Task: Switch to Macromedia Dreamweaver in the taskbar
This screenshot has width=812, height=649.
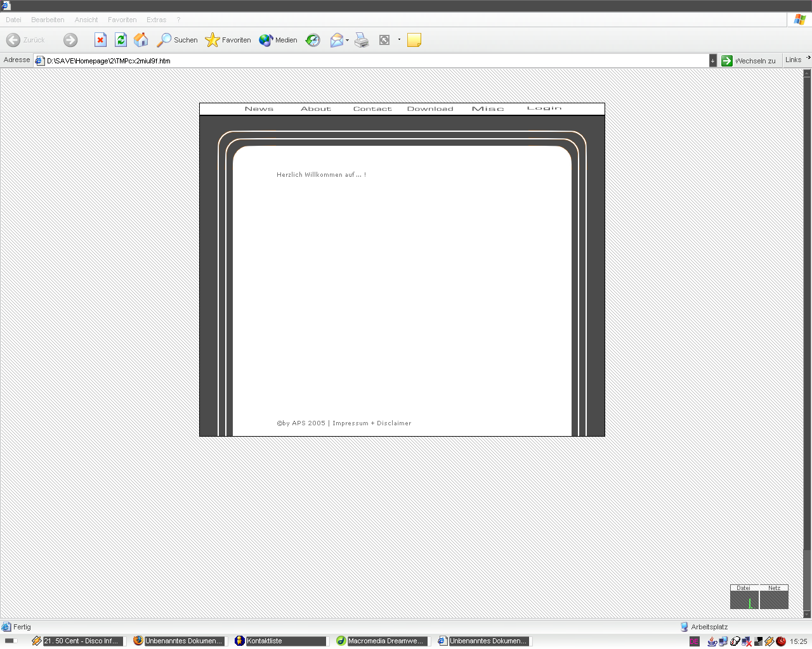Action: (x=382, y=641)
